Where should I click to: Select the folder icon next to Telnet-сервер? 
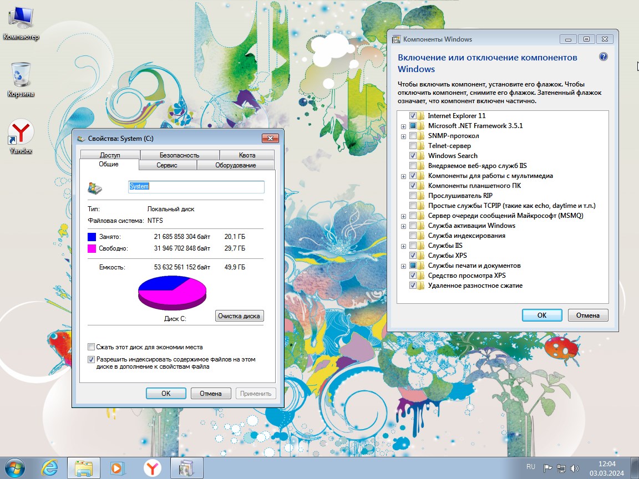coord(420,146)
